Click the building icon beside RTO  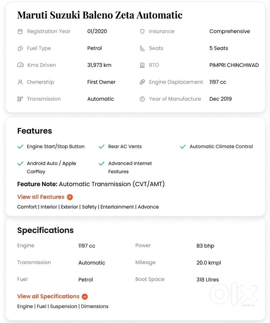142,65
